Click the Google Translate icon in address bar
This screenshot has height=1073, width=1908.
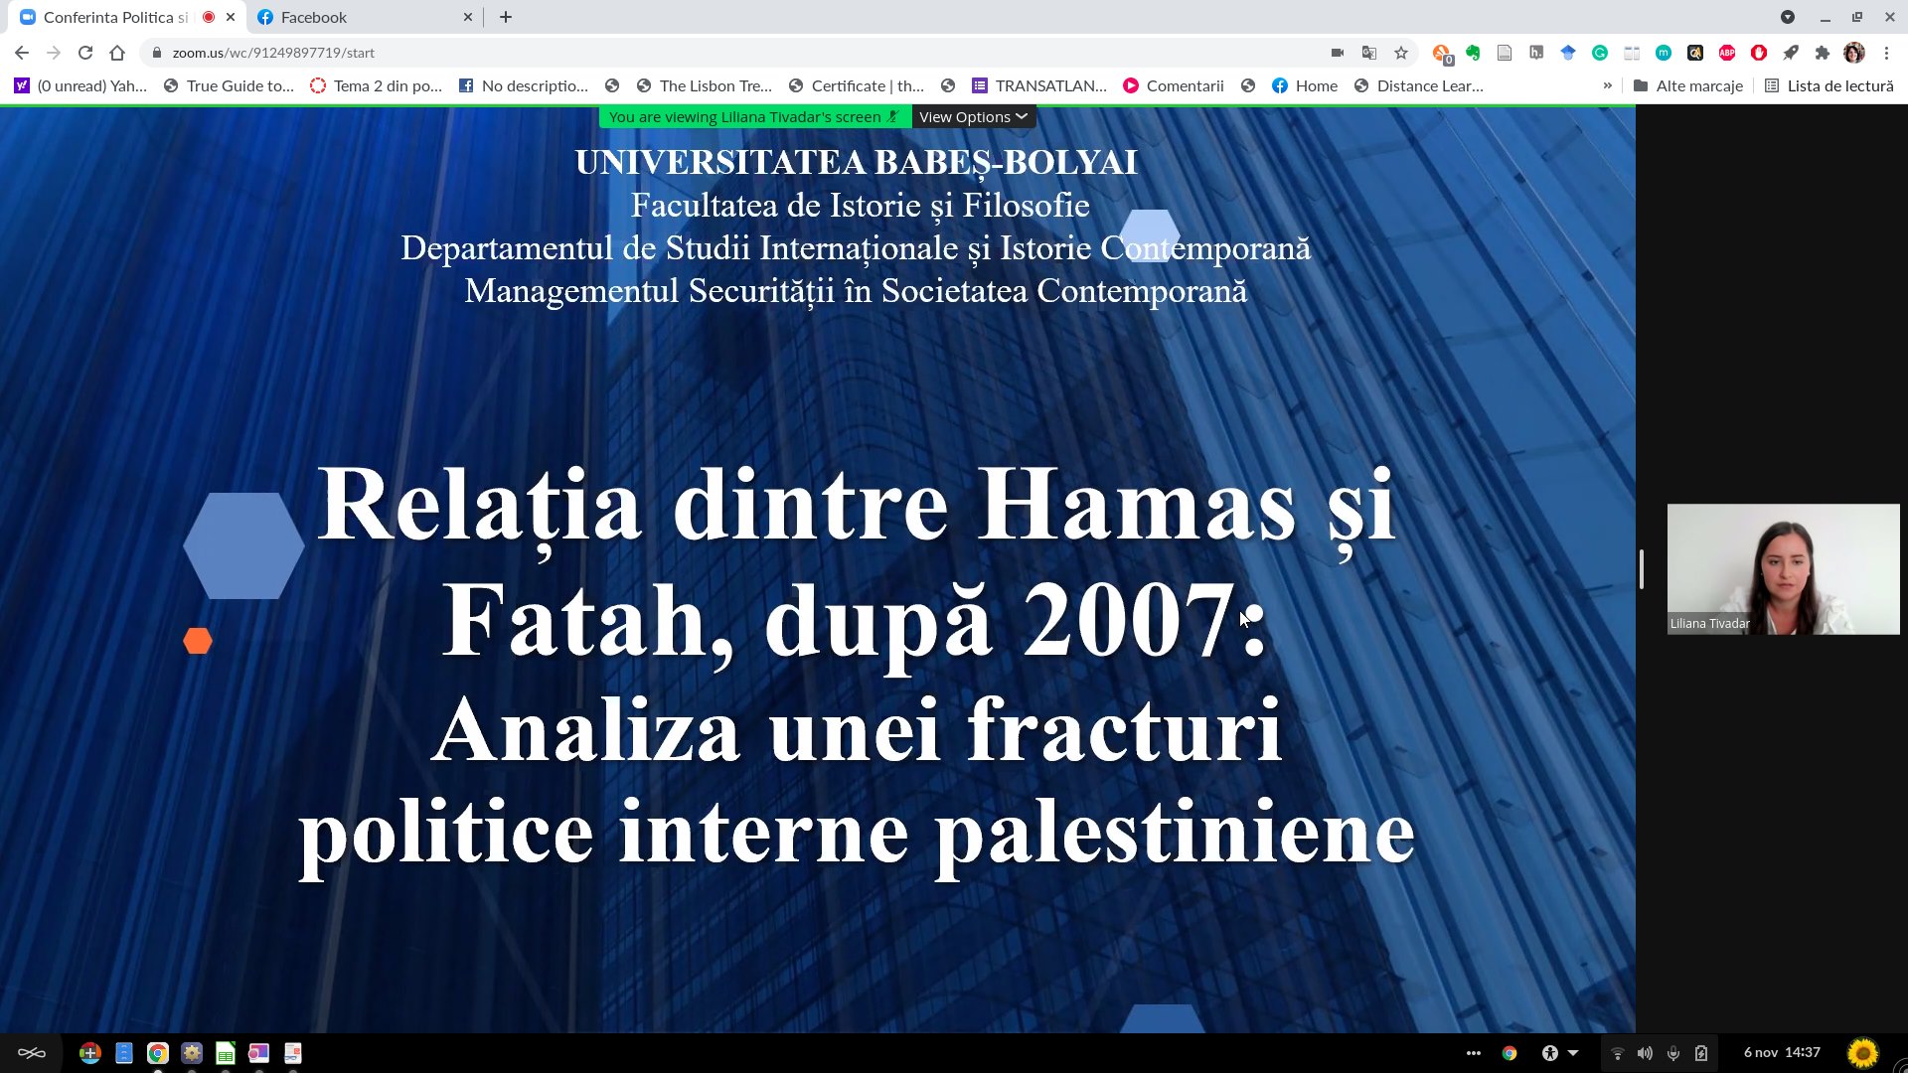tap(1369, 53)
